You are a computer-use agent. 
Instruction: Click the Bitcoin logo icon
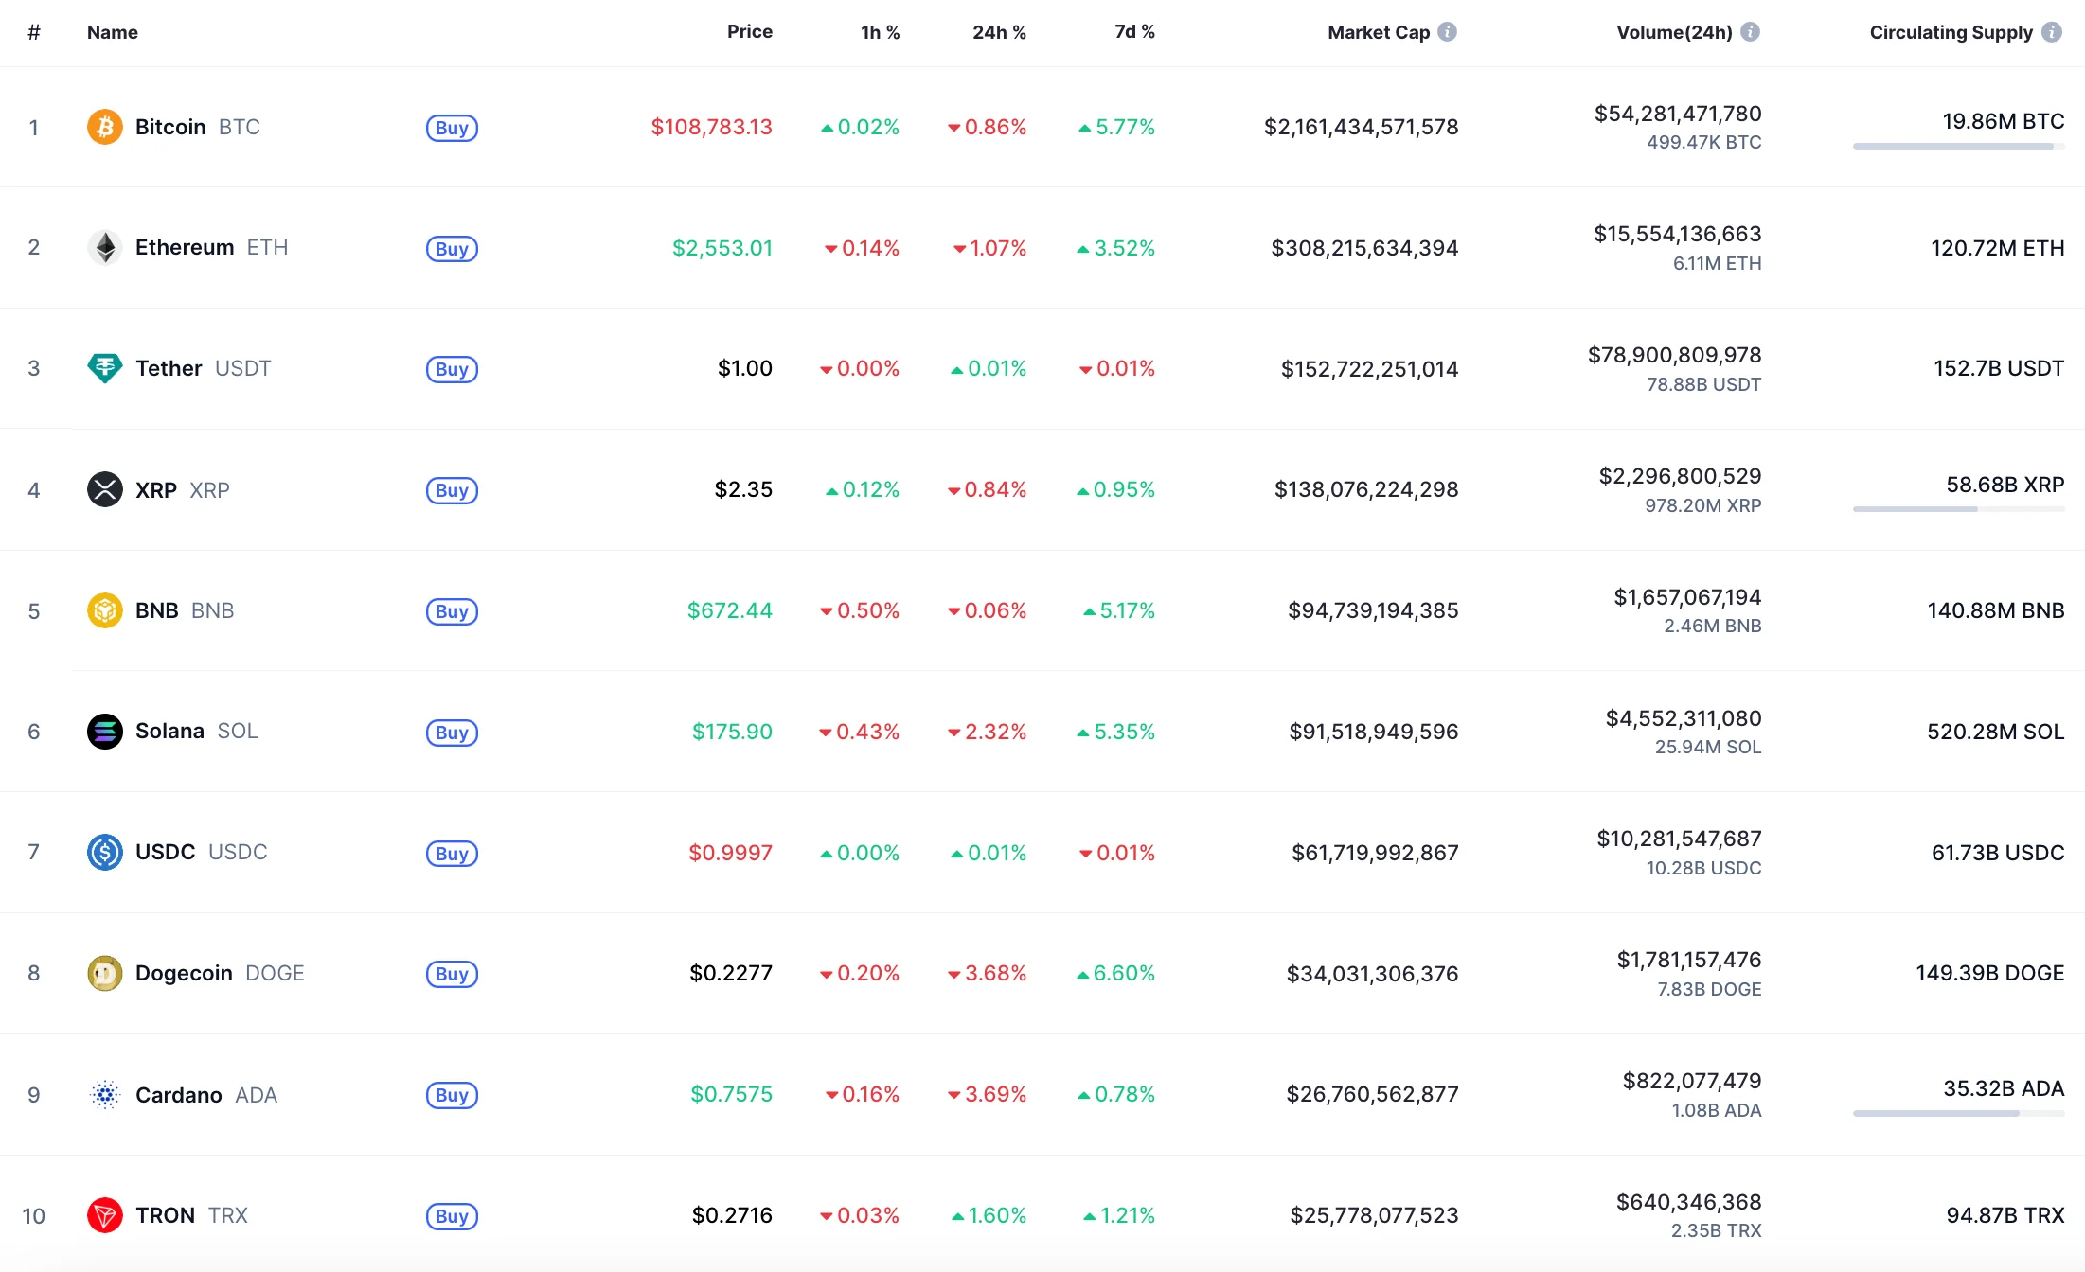105,127
